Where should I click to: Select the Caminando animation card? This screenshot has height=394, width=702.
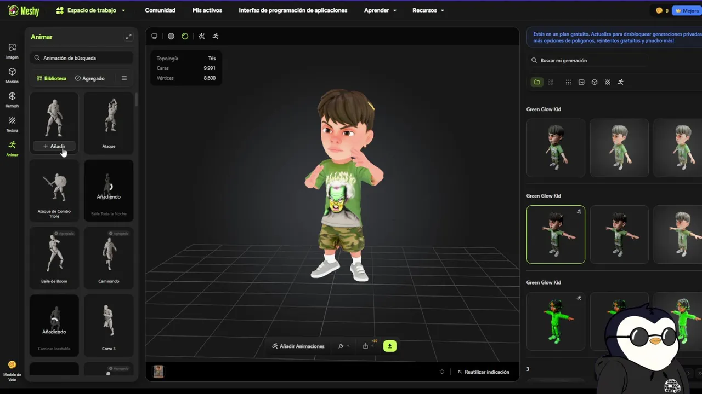tap(109, 258)
